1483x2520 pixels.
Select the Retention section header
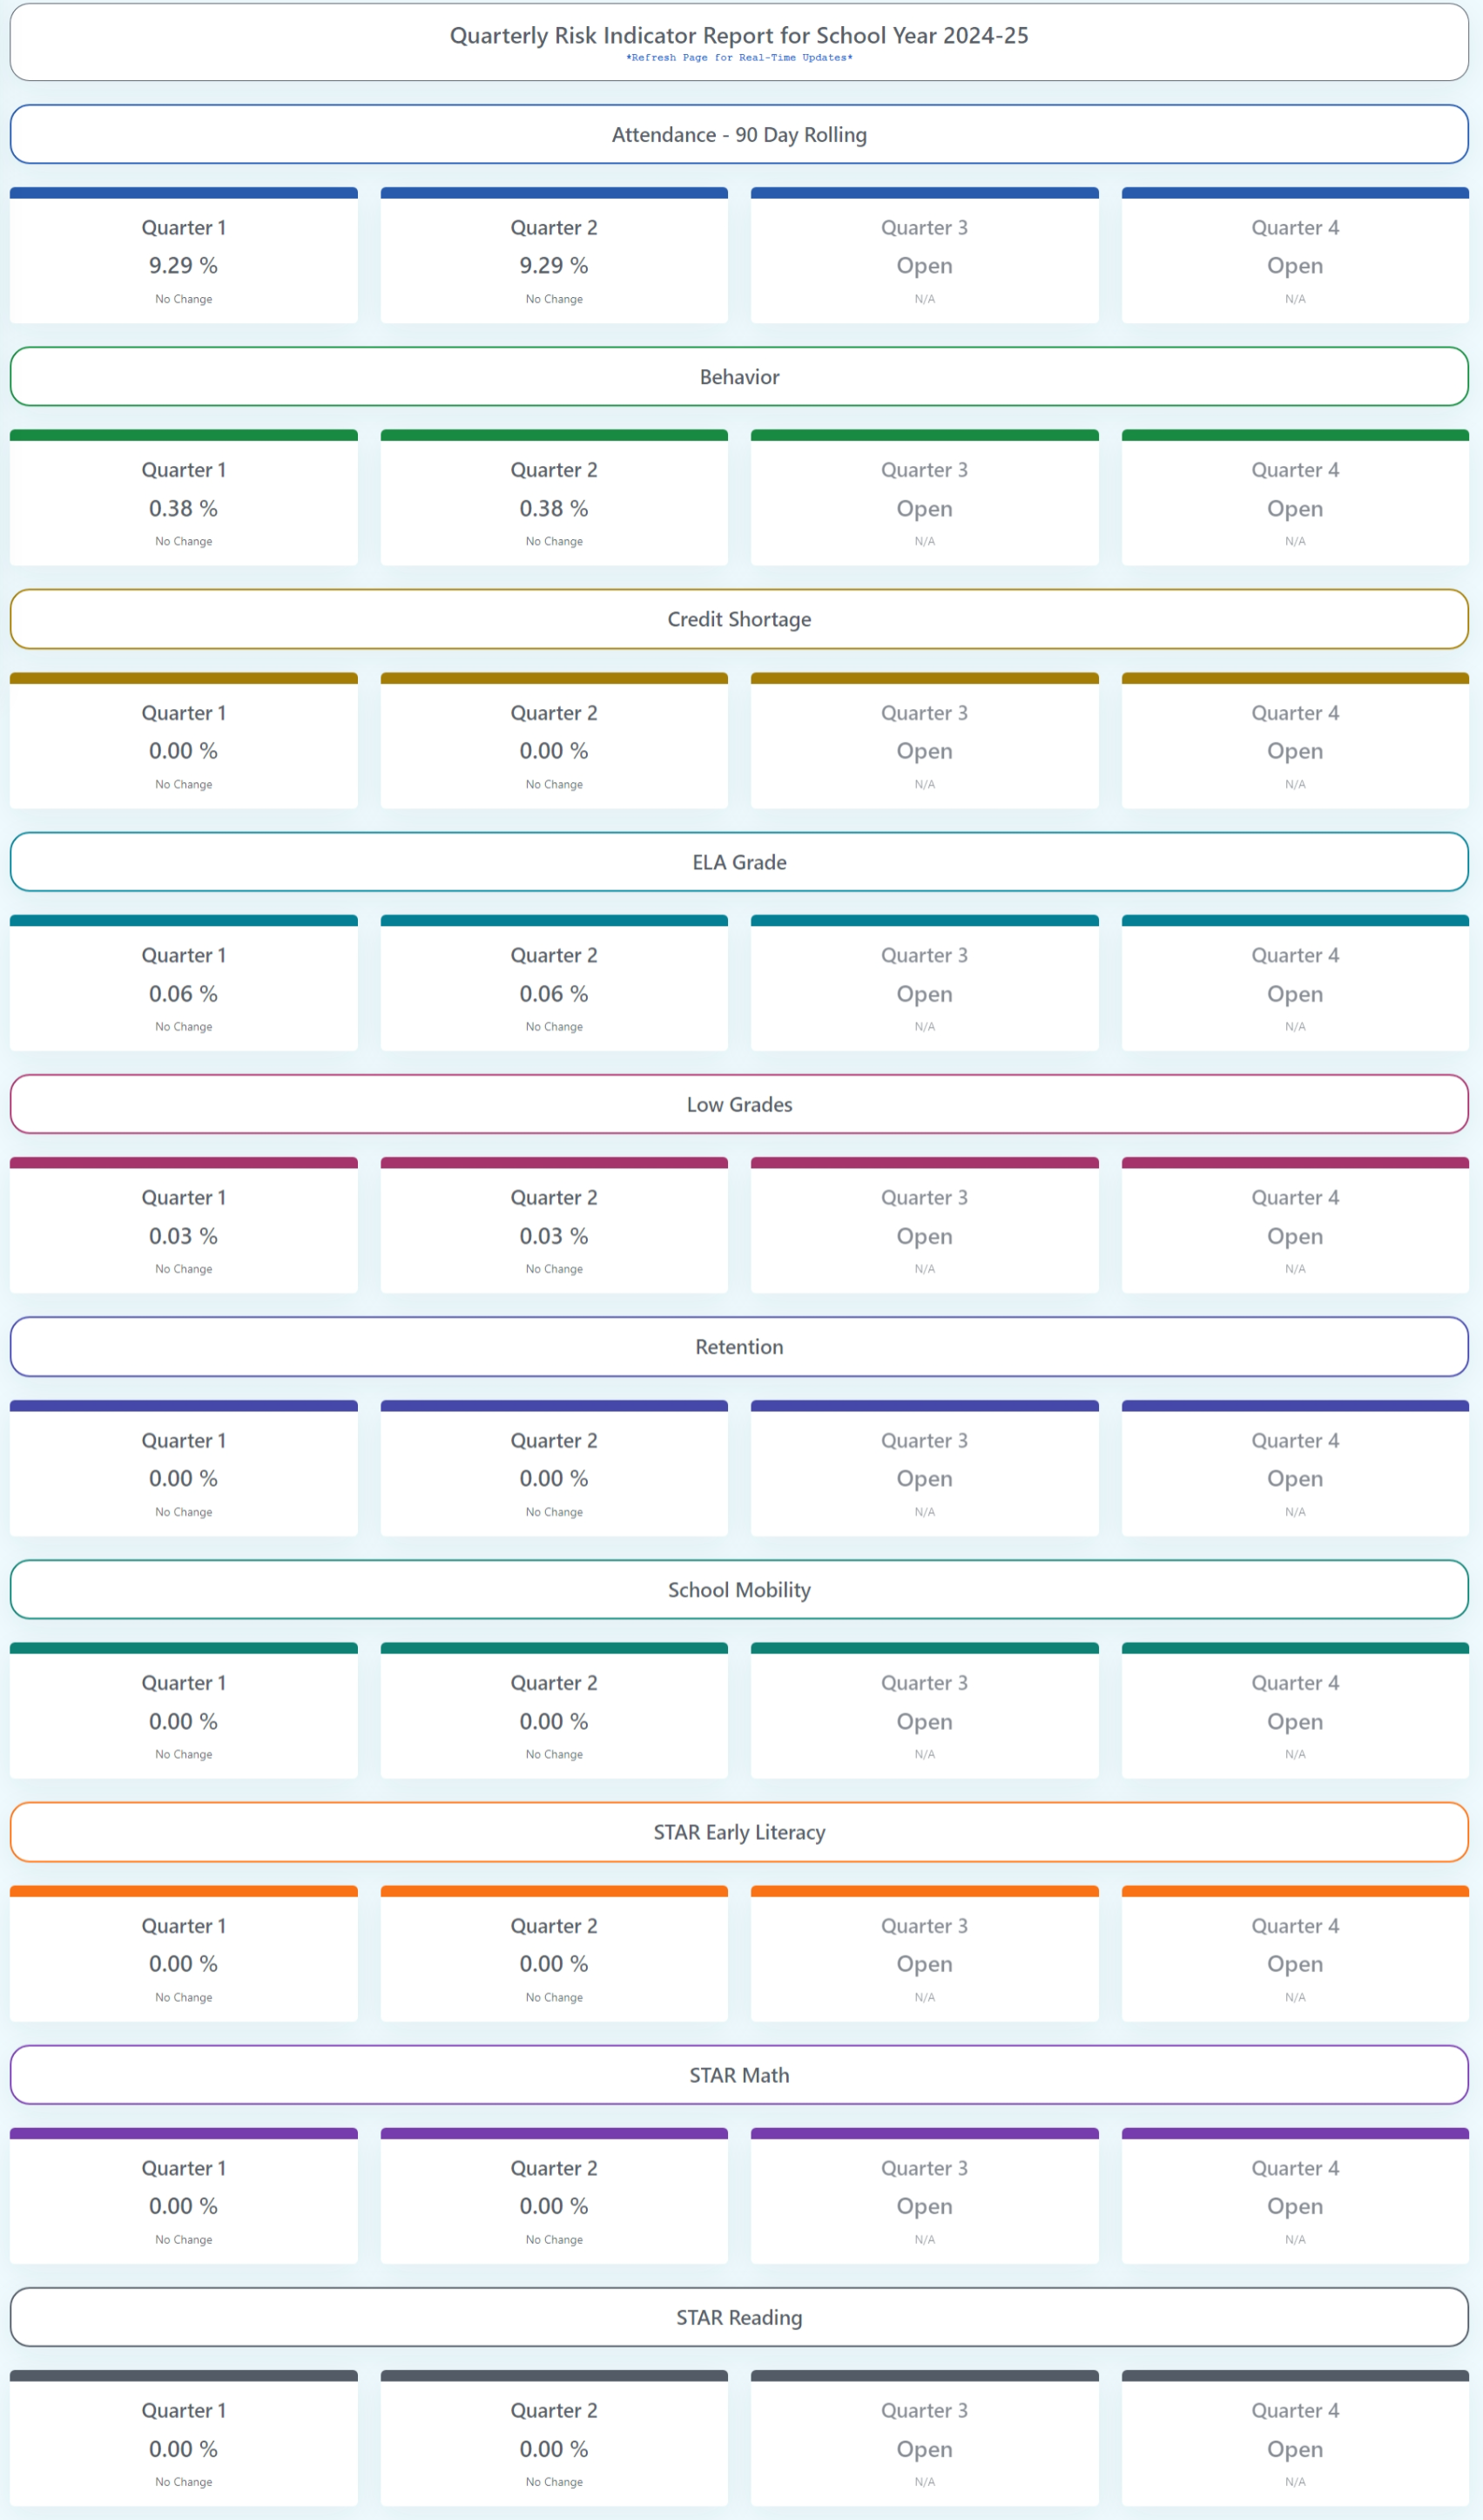coord(739,1347)
